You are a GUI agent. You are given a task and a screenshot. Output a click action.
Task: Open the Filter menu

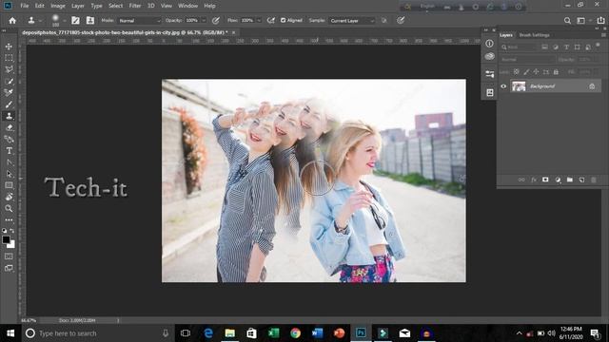click(x=135, y=6)
